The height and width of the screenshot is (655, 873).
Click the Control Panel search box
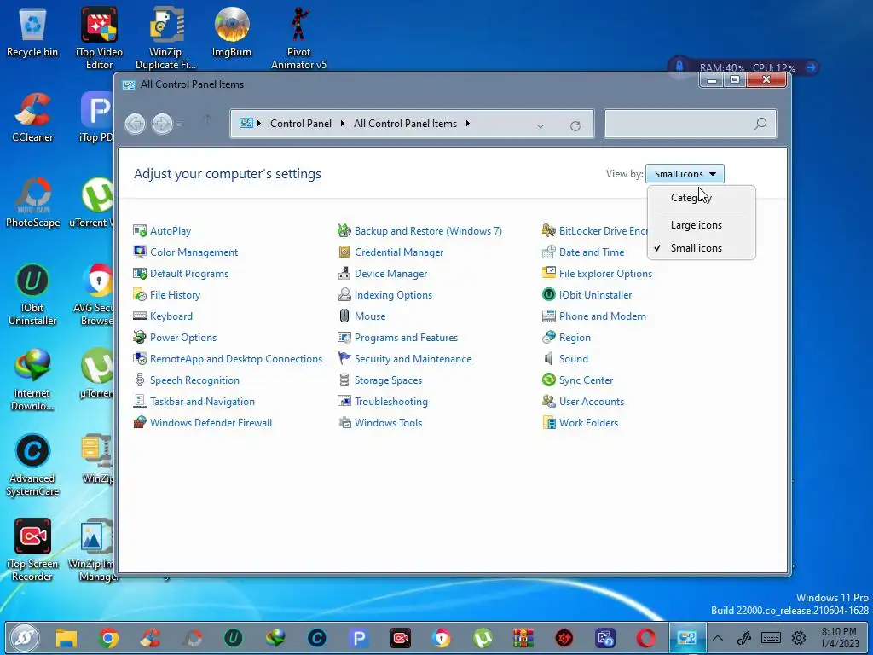click(x=691, y=124)
